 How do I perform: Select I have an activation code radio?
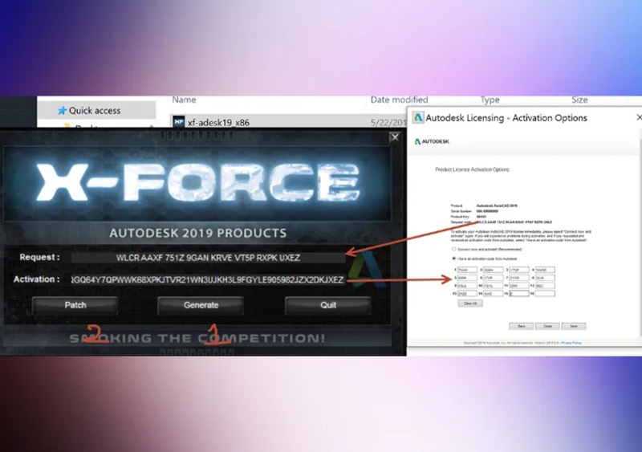coord(453,259)
